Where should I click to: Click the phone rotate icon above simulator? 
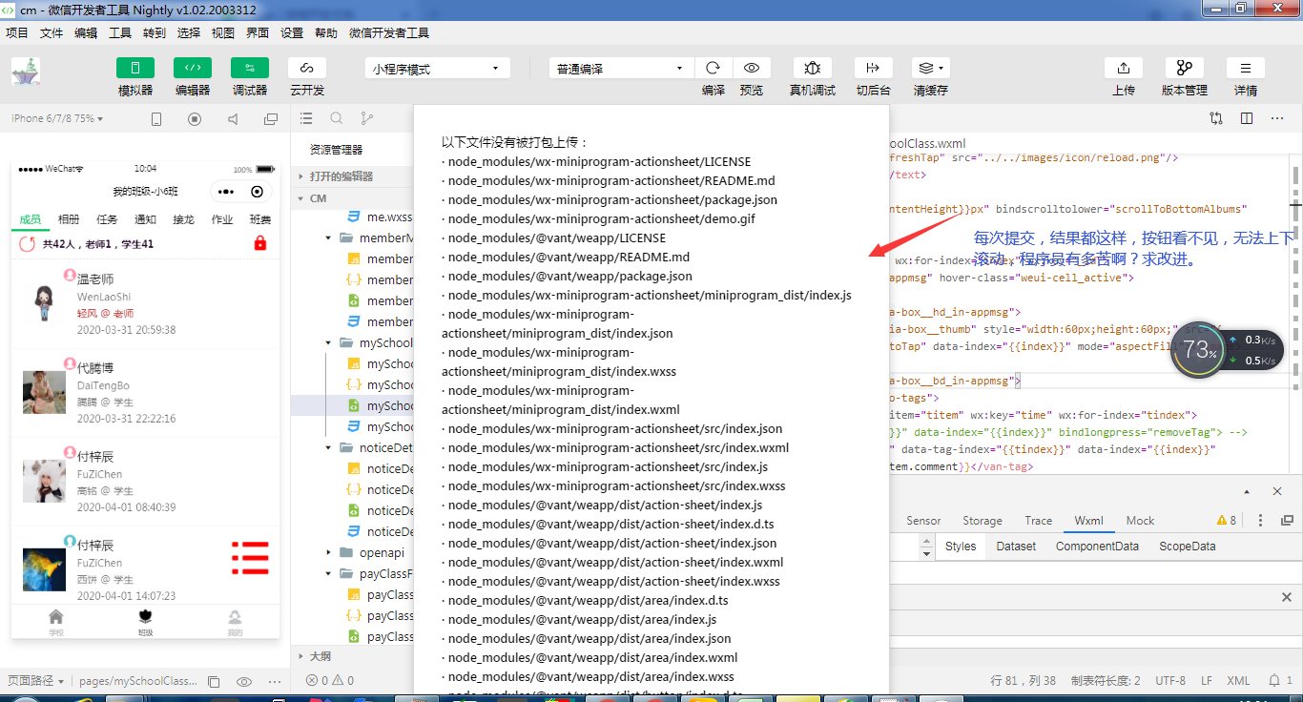[x=156, y=119]
